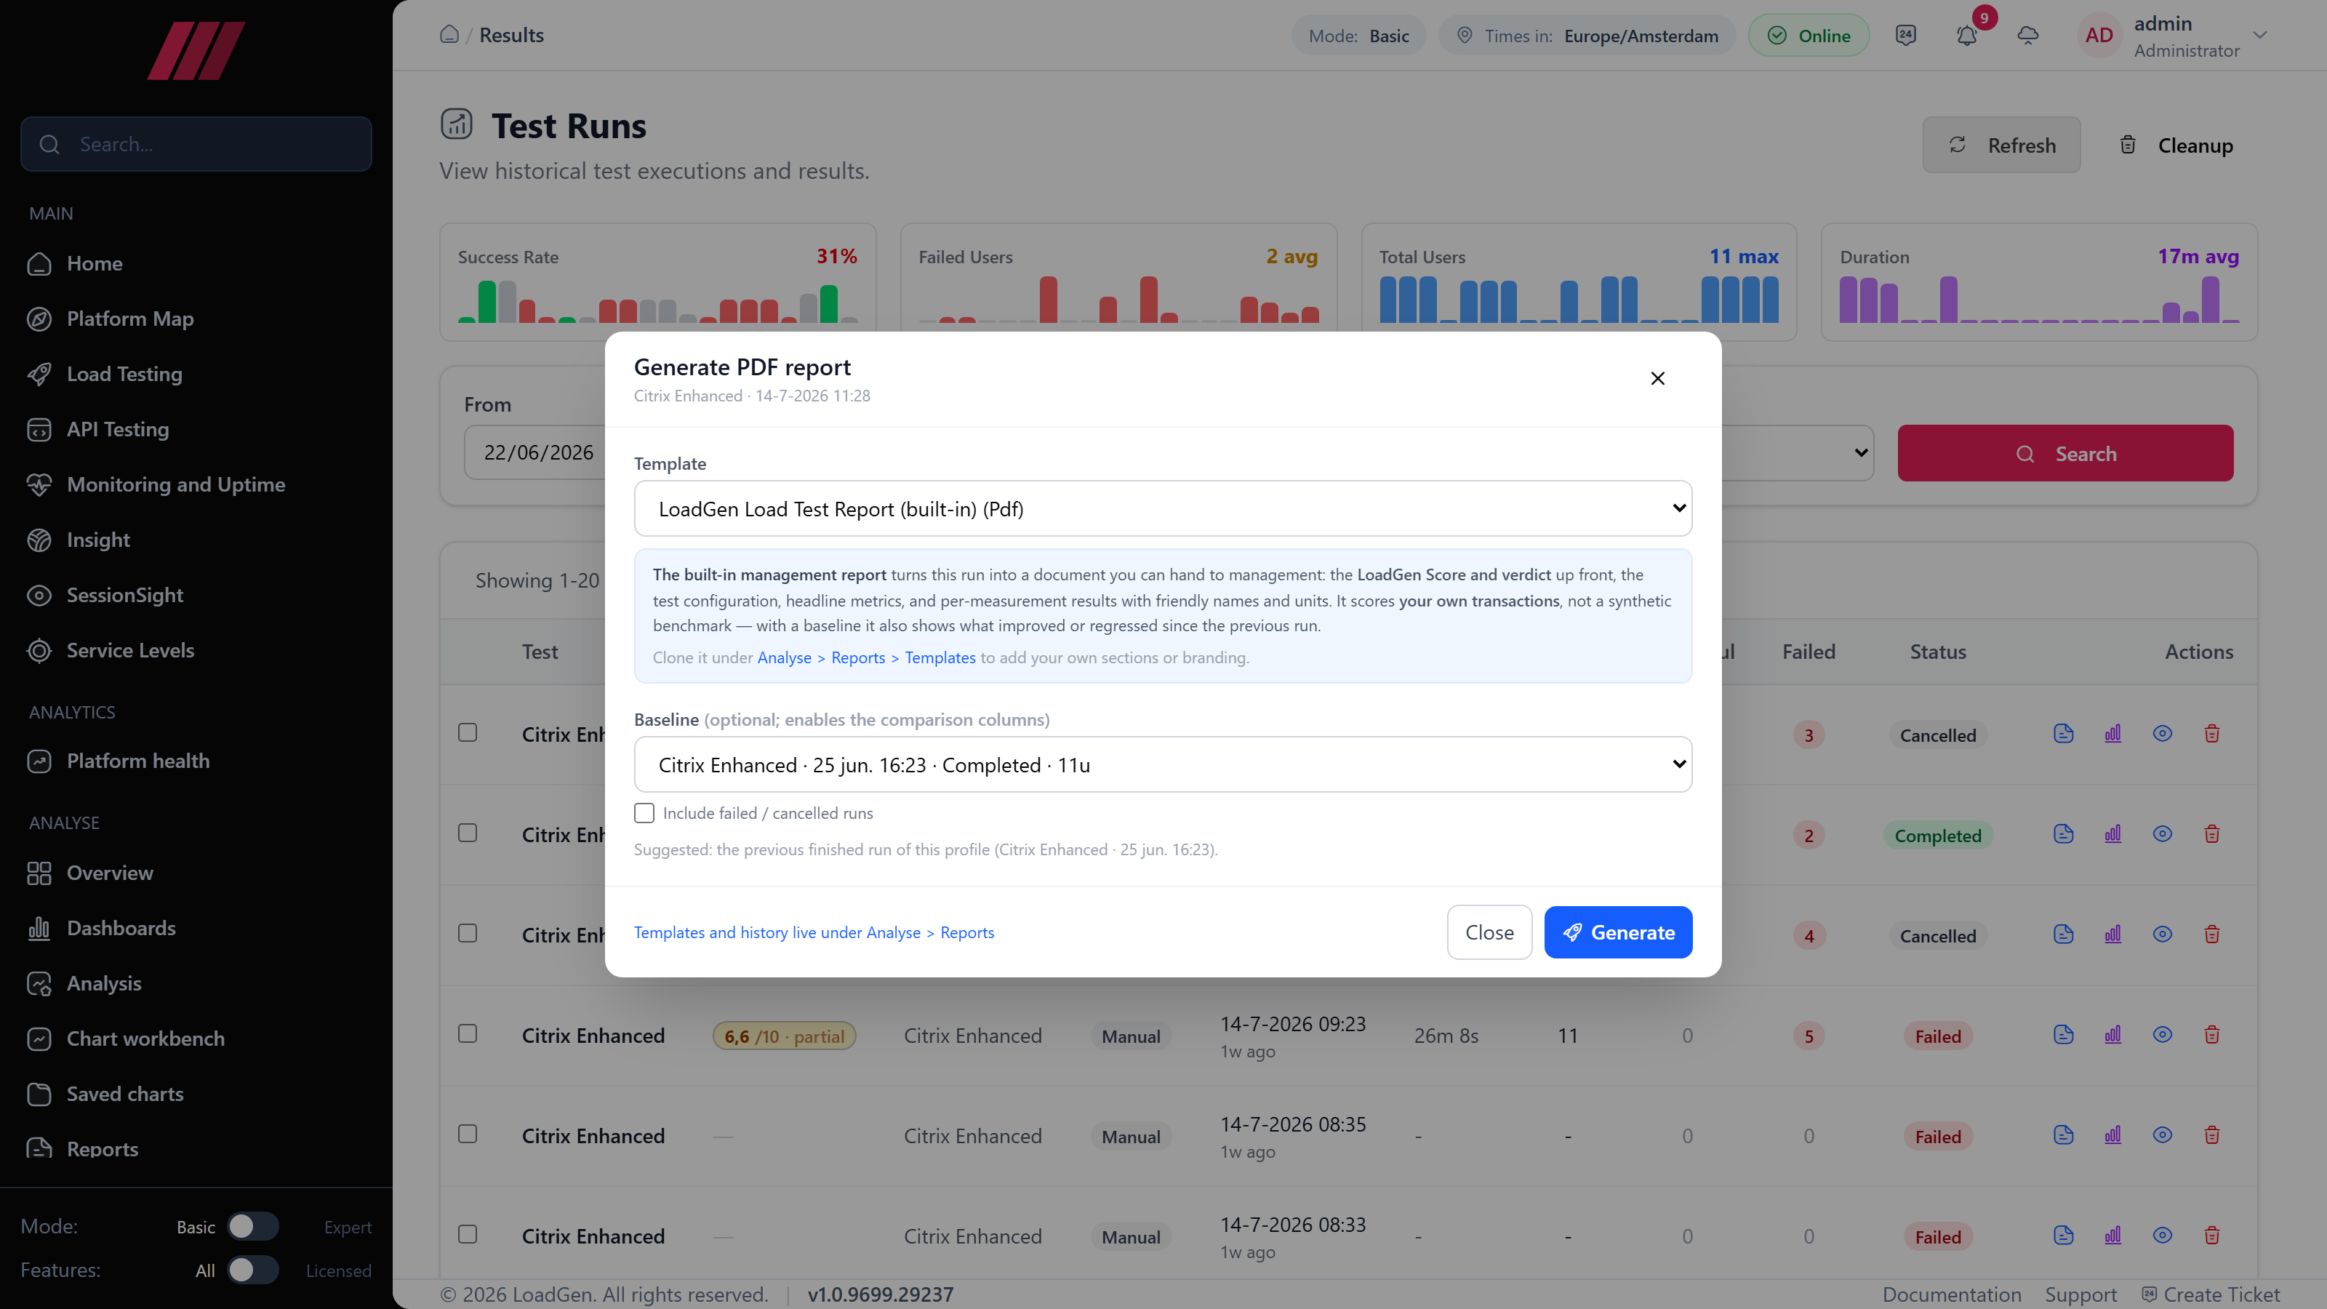Toggle Features between All and Licensed
Viewport: 2327px width, 1309px height.
click(x=252, y=1269)
